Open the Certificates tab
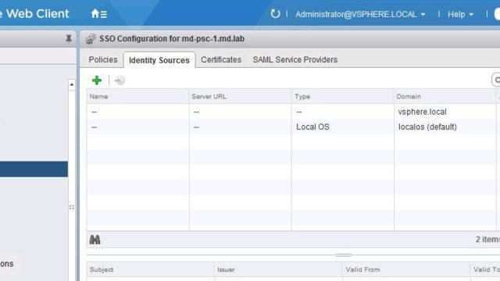The image size is (500, 281). 221,59
